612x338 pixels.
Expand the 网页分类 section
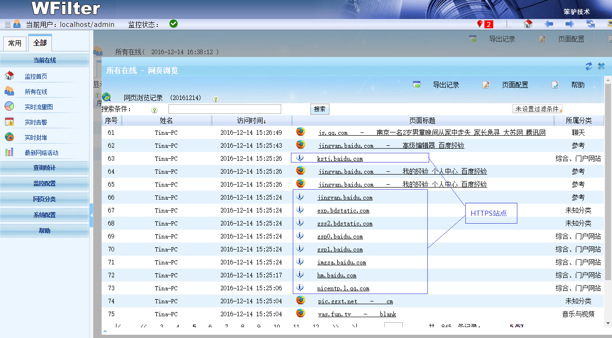pos(45,199)
